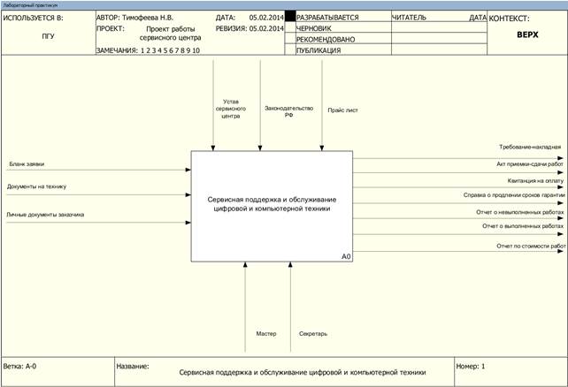This screenshot has height=387, width=568.
Task: Select the 'Требование-накладная' output label
Action: tap(530, 147)
